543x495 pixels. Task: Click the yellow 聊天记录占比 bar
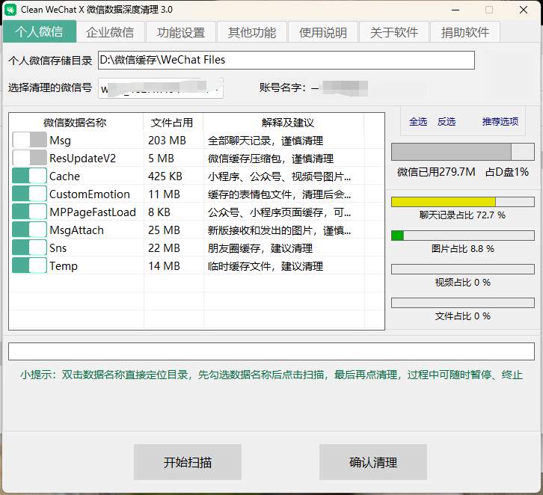(463, 202)
